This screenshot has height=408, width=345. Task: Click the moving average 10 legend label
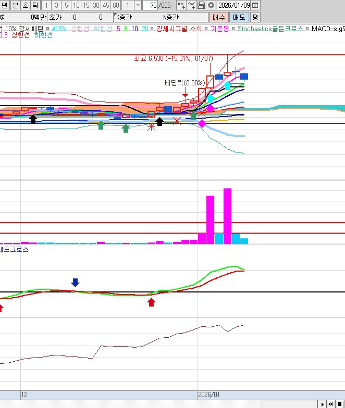pyautogui.click(x=134, y=29)
